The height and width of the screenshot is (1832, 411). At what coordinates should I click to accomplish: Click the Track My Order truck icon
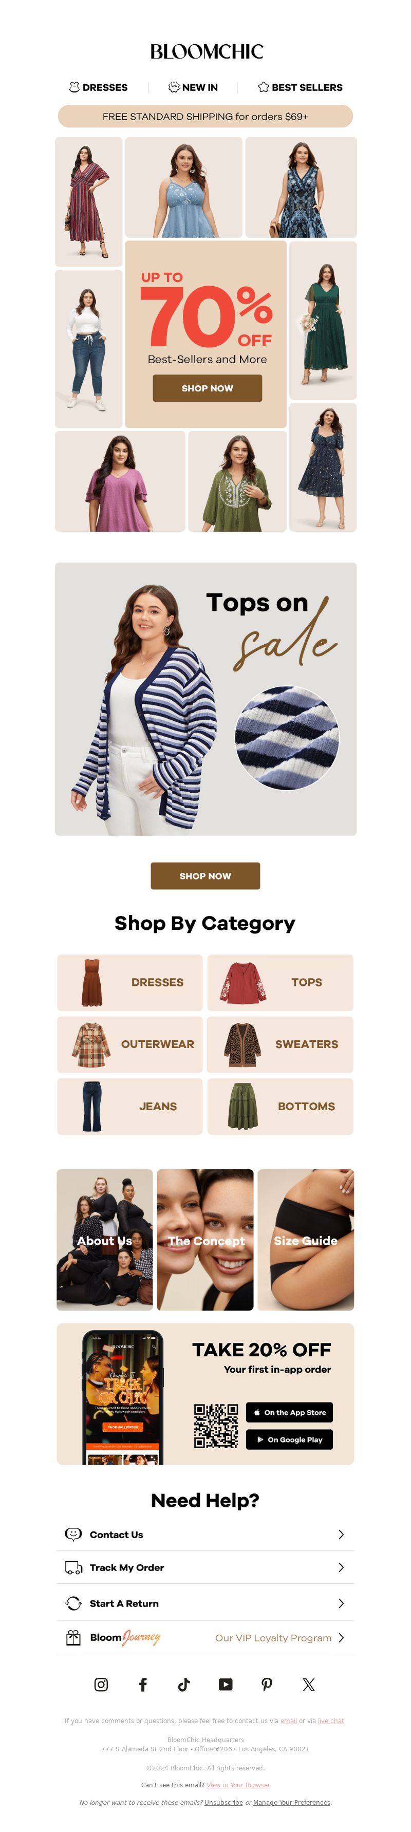(73, 1567)
